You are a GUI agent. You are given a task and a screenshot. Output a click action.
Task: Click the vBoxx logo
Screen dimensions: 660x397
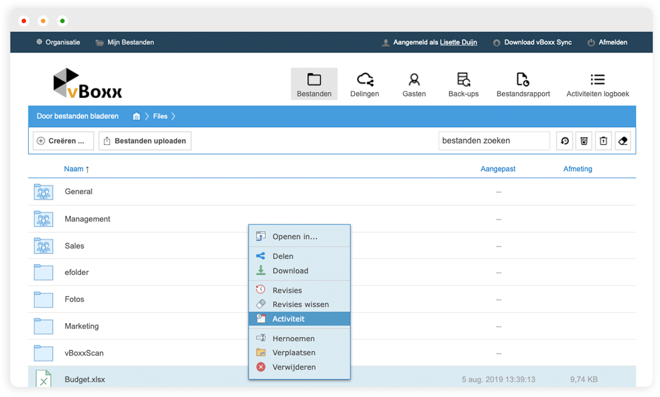[x=87, y=83]
